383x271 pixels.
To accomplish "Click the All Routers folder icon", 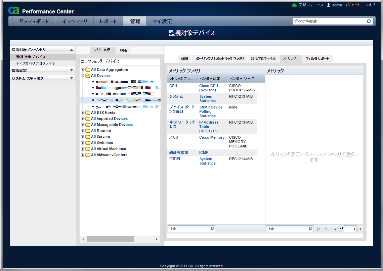I will click(88, 131).
